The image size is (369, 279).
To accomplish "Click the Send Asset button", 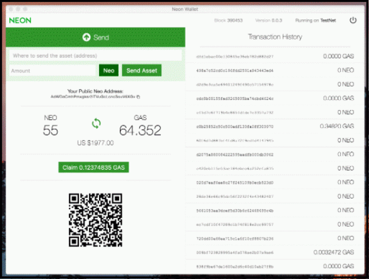I will point(142,70).
